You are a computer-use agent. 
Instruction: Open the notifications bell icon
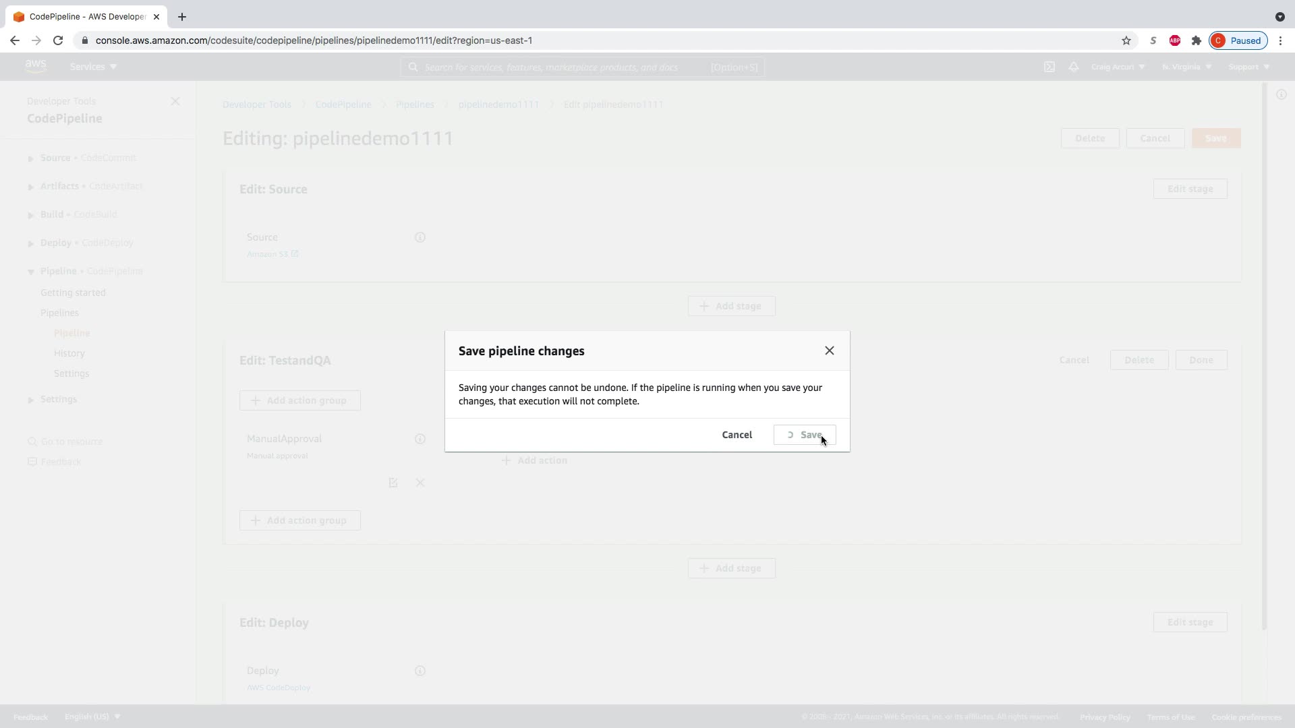coord(1073,67)
